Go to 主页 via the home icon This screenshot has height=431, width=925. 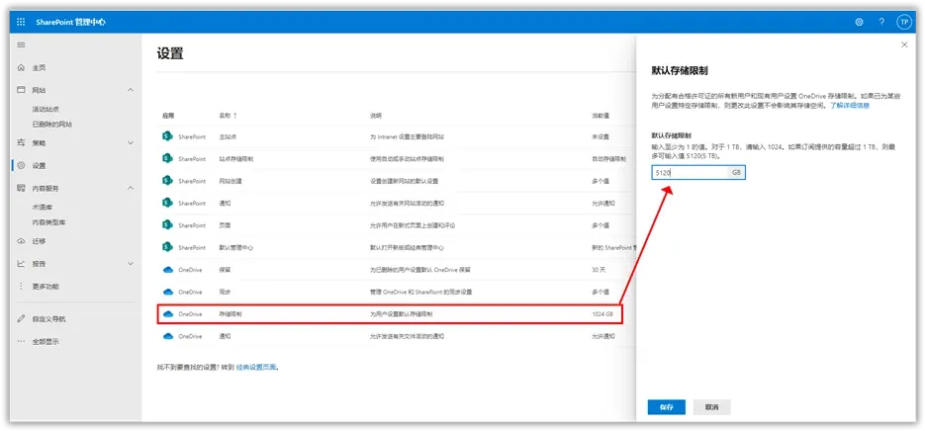click(x=21, y=68)
